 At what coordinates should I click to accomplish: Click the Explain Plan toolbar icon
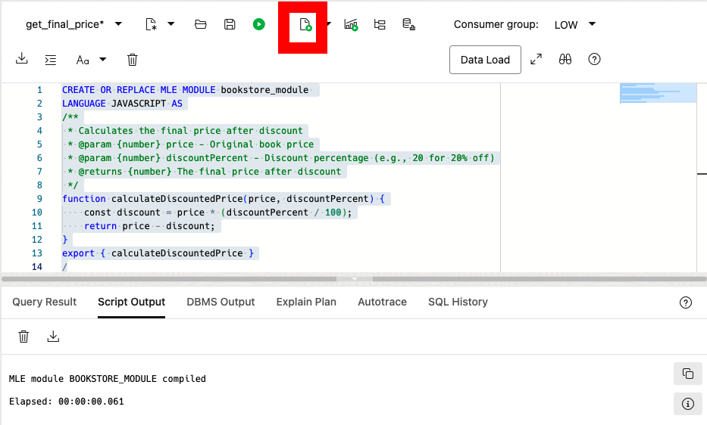tap(380, 24)
